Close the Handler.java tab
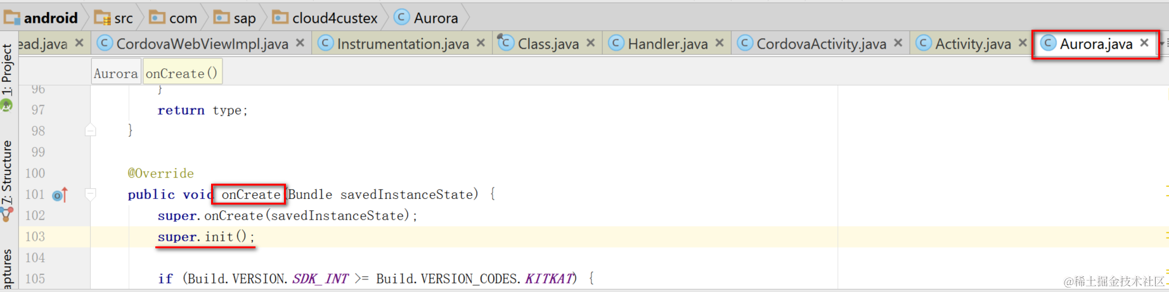 (x=720, y=42)
